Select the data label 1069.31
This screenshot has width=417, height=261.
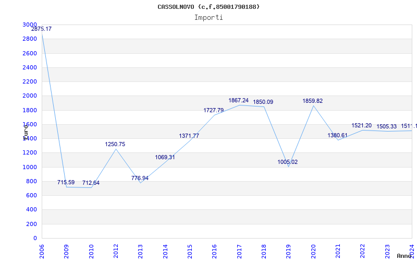[165, 158]
